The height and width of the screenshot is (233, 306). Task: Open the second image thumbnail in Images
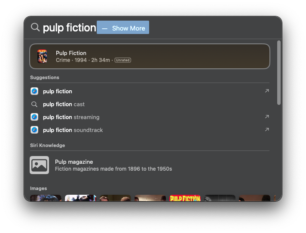point(80,198)
